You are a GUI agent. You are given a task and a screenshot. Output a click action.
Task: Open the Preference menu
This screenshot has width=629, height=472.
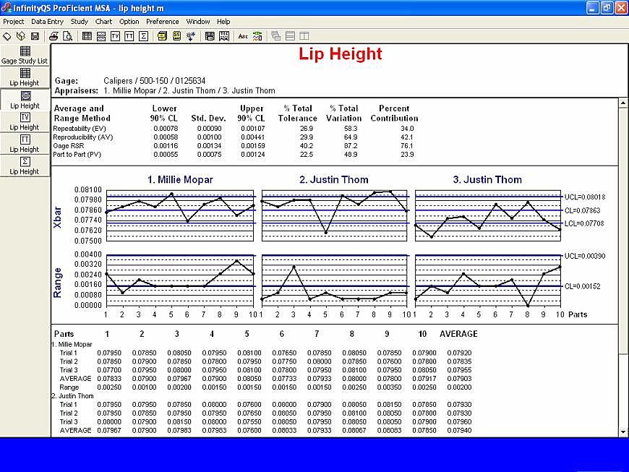(162, 21)
